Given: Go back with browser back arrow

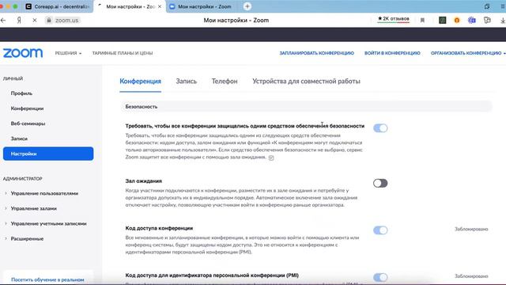Looking at the screenshot, I should click(x=3, y=21).
